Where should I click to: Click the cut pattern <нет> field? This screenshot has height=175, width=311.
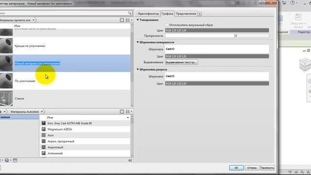point(217,76)
